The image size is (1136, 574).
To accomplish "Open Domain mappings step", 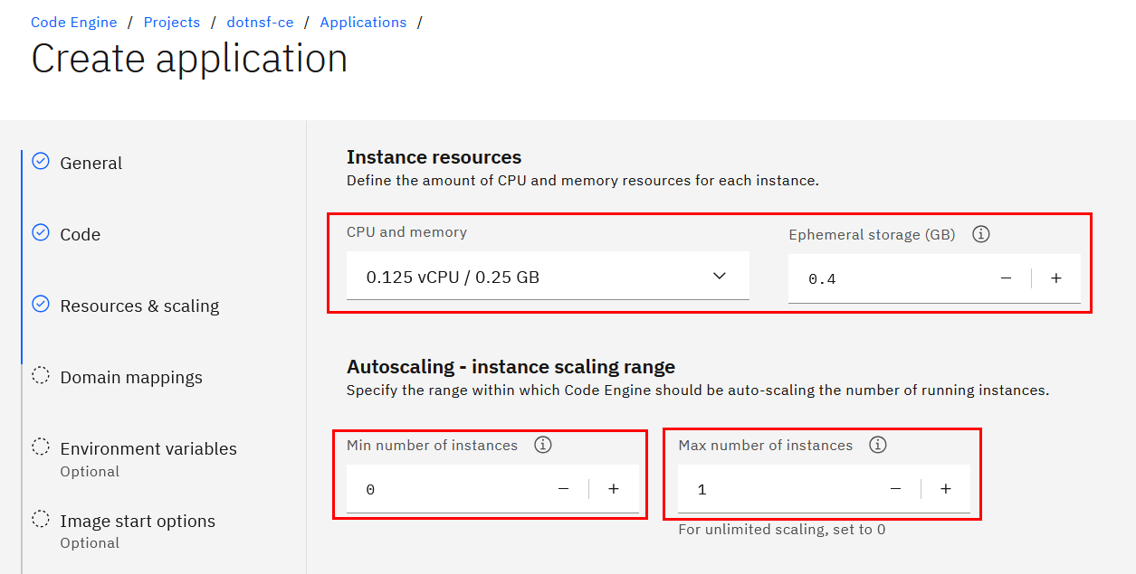I will (x=131, y=378).
